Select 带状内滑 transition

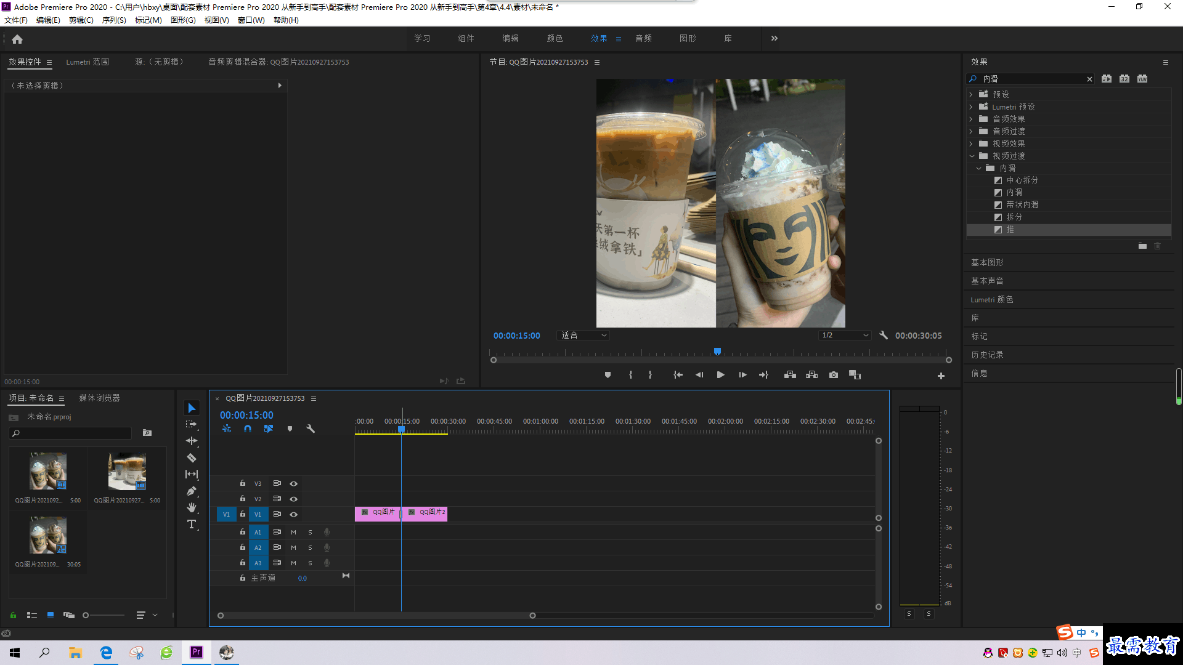click(1022, 205)
